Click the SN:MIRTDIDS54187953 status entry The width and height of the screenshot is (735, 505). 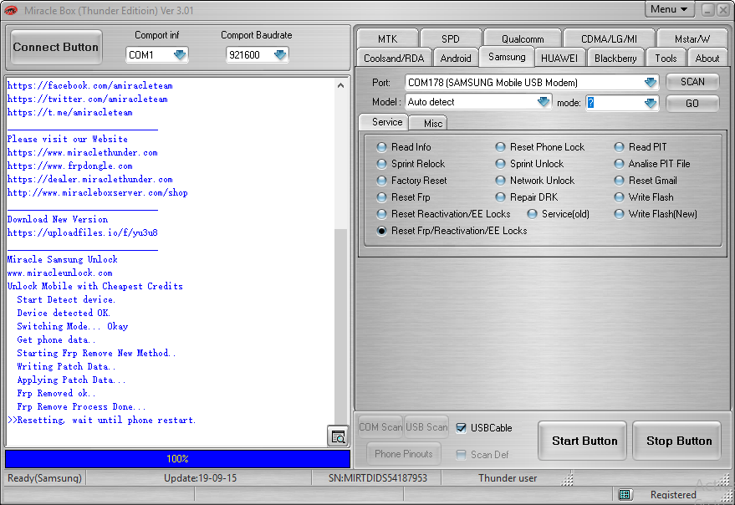point(378,477)
